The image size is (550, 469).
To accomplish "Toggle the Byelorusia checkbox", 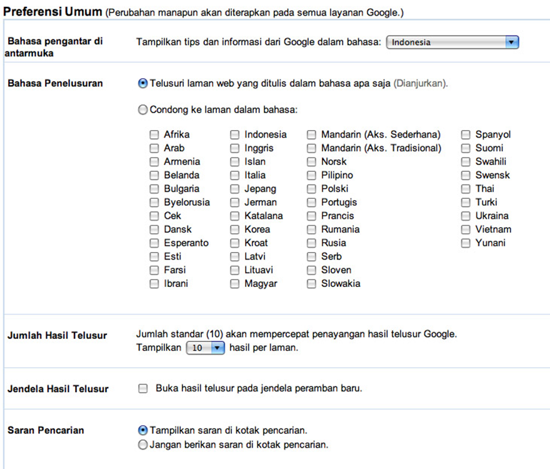I will tap(154, 203).
